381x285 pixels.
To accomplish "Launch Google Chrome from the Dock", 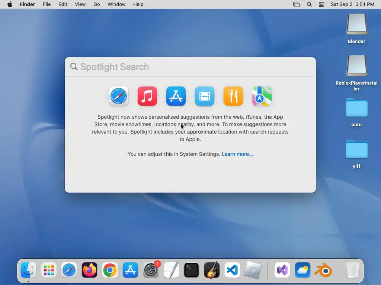I will (x=110, y=270).
